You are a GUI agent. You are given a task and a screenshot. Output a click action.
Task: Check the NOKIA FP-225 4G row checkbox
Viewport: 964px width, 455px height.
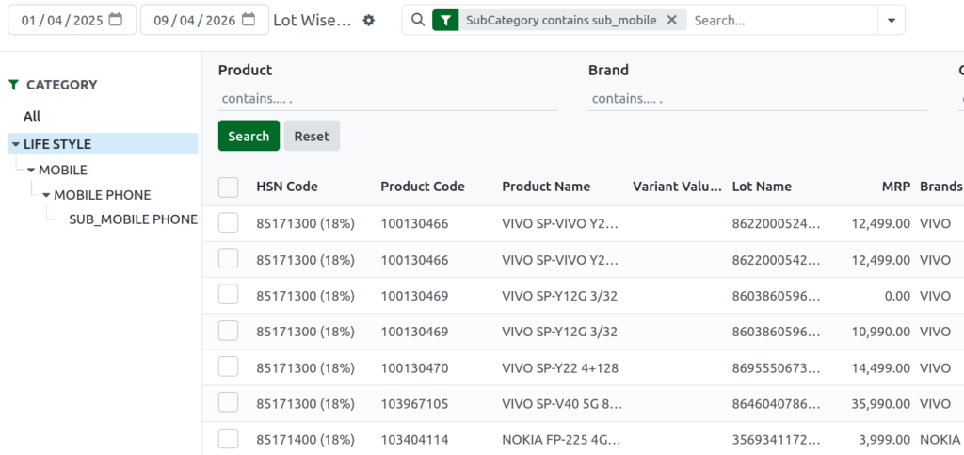click(228, 439)
